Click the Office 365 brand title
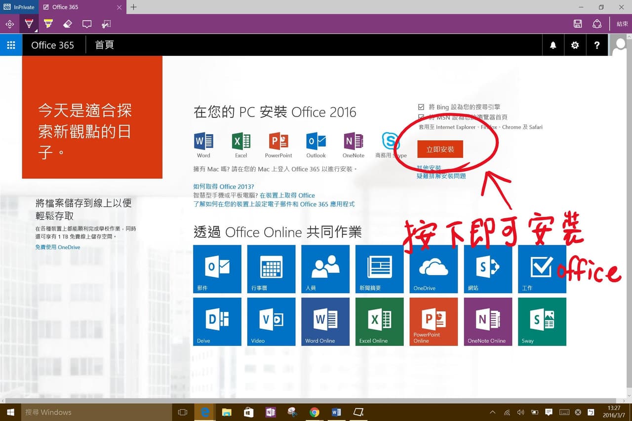This screenshot has height=421, width=632. tap(52, 45)
